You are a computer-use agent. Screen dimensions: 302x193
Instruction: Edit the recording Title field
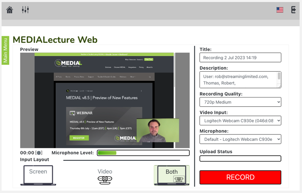[240, 58]
